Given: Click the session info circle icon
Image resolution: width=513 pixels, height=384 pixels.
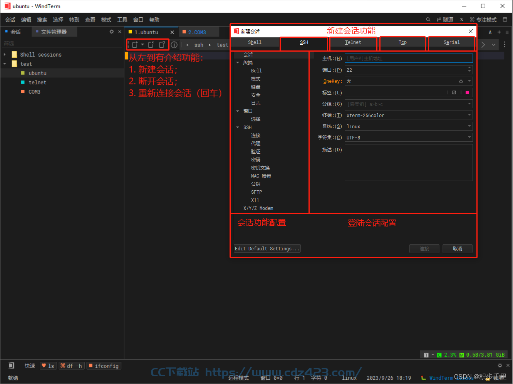Looking at the screenshot, I should (x=174, y=45).
